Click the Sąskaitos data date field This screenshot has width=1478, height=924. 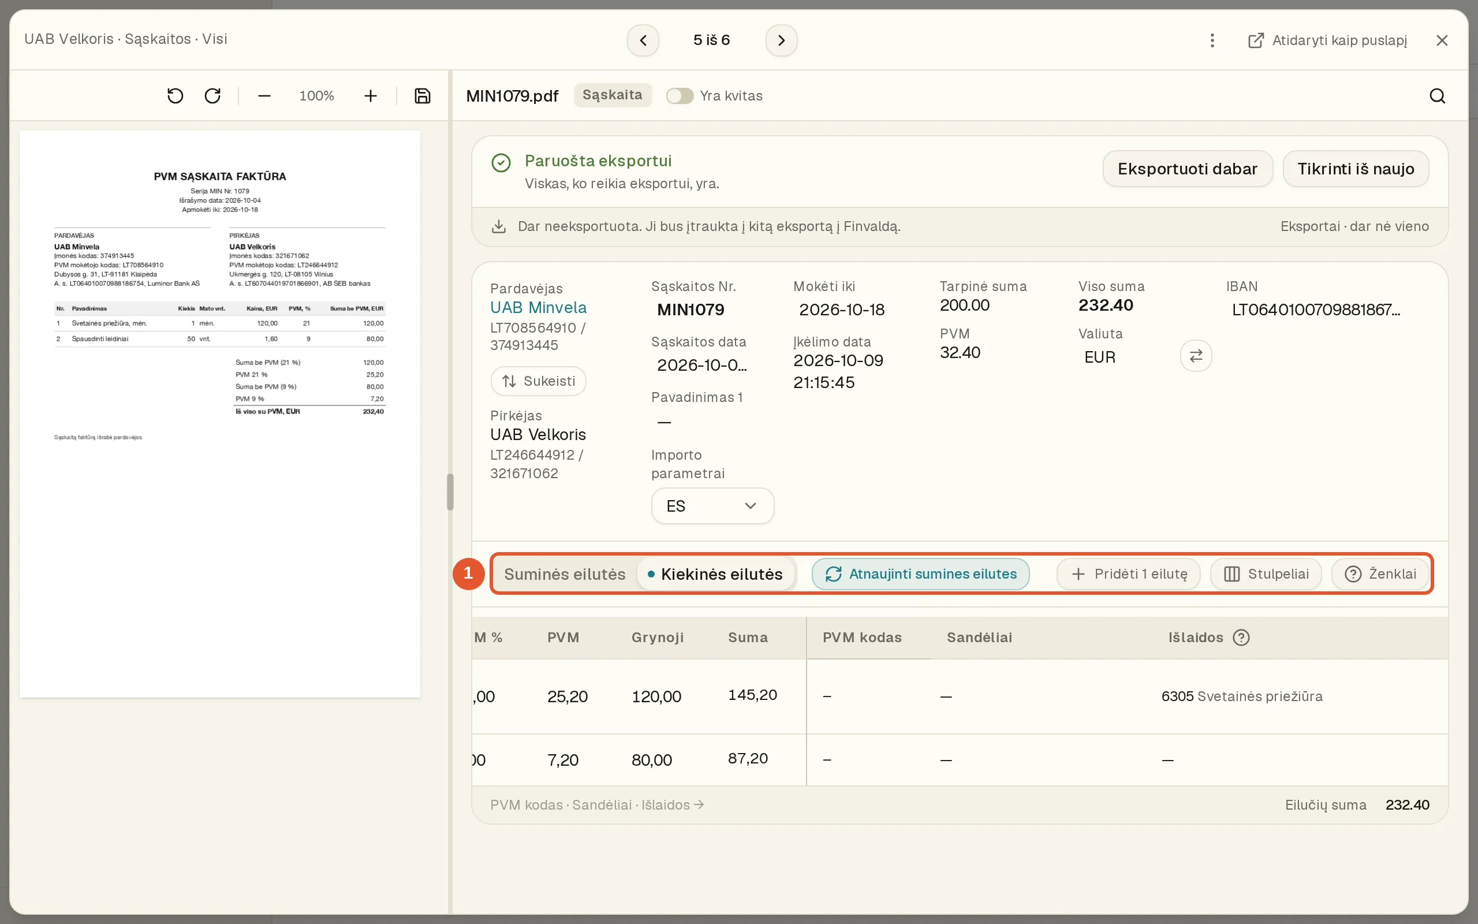tap(701, 366)
